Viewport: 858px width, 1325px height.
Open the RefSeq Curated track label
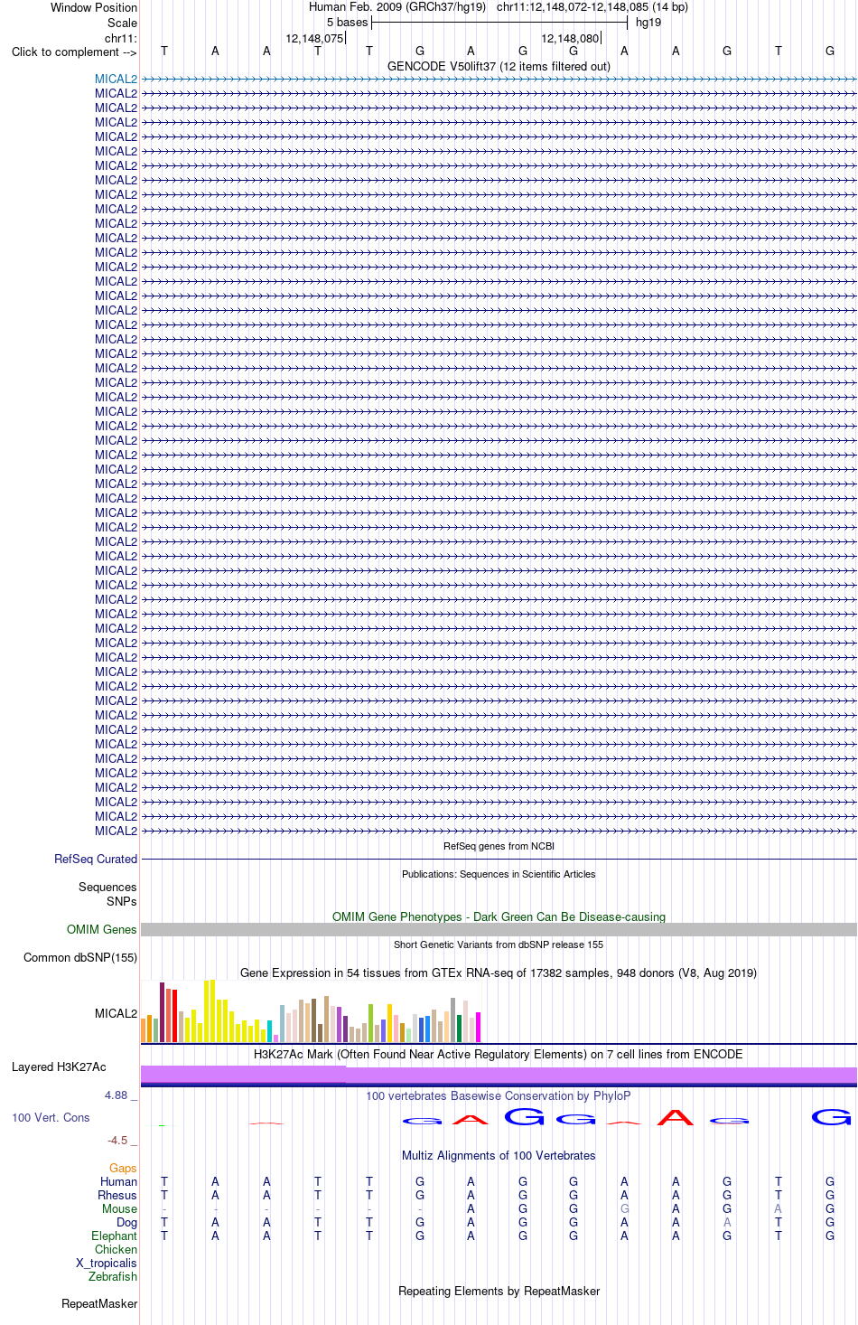coord(96,859)
